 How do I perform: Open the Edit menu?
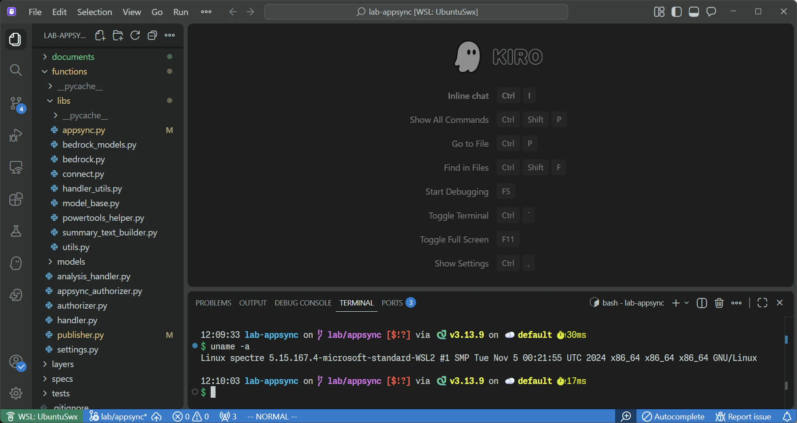point(59,12)
